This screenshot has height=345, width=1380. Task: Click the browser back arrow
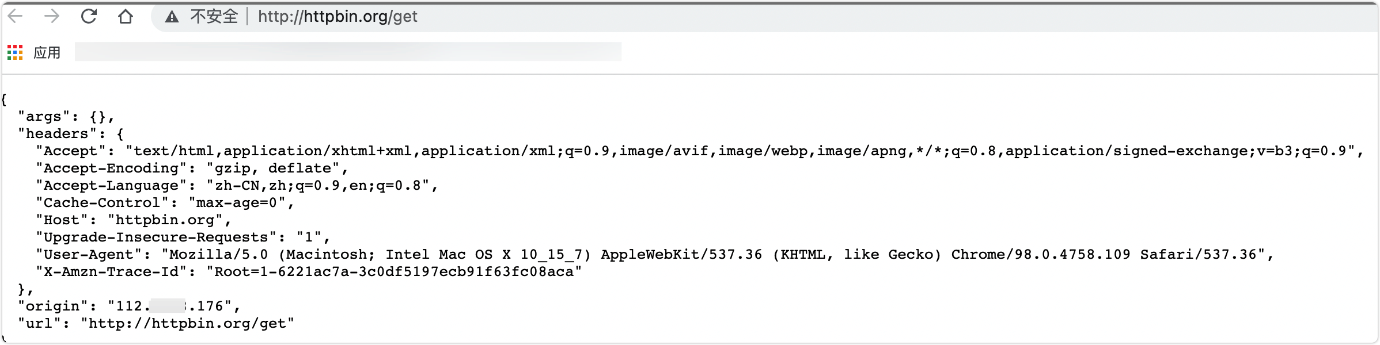pyautogui.click(x=16, y=17)
